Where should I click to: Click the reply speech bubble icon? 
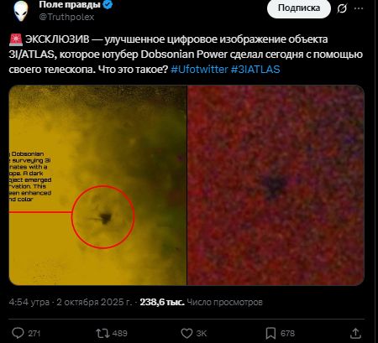click(x=18, y=333)
